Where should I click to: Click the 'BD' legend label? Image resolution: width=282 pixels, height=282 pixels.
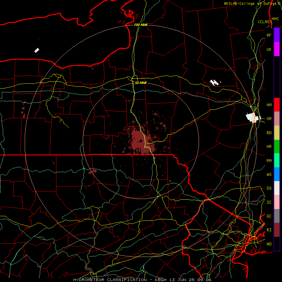pyautogui.click(x=269, y=133)
